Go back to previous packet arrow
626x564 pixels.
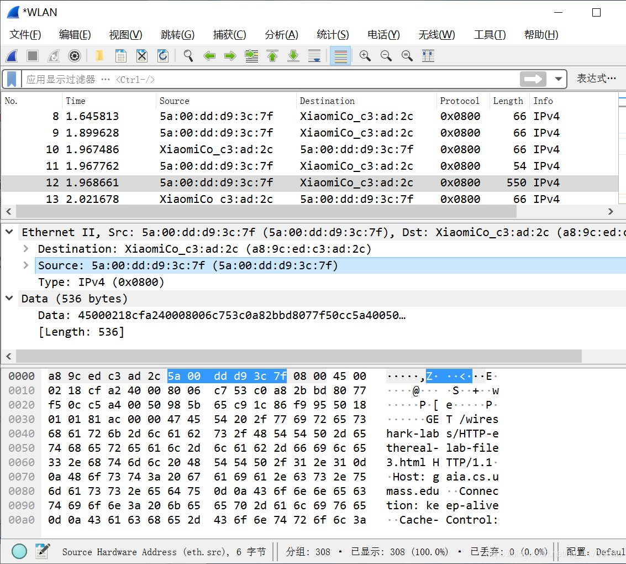point(209,56)
